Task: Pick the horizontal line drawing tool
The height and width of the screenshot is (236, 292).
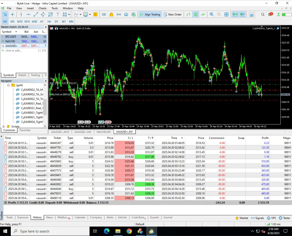Action: pyautogui.click(x=28, y=15)
